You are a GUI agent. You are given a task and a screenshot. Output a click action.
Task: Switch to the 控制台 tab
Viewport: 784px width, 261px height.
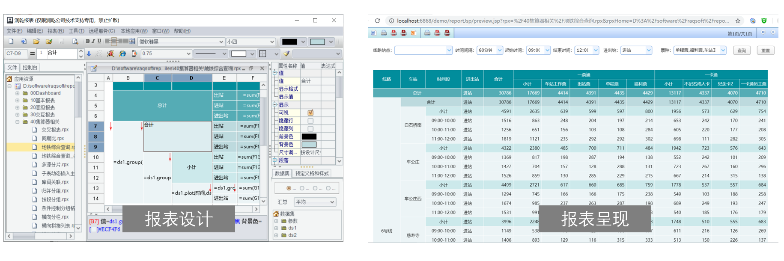[30, 68]
